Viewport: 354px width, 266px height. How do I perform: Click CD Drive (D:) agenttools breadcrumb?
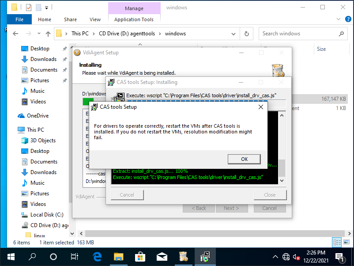coord(127,34)
